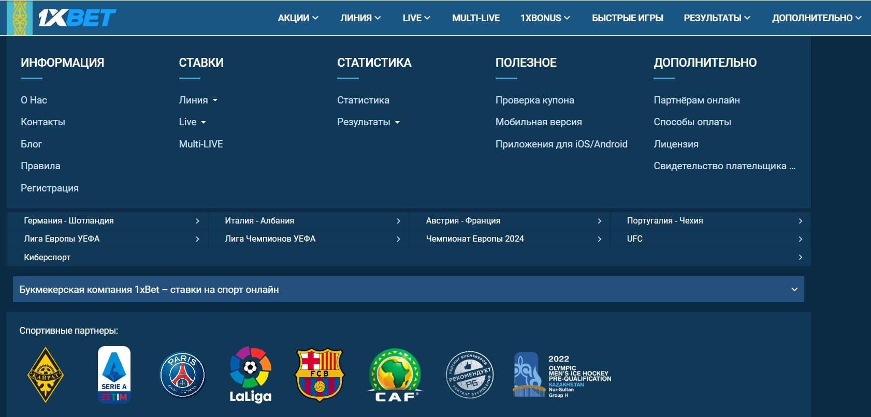Open the Партнёрам онлайн link
Screen dimensions: 871x417
696,100
